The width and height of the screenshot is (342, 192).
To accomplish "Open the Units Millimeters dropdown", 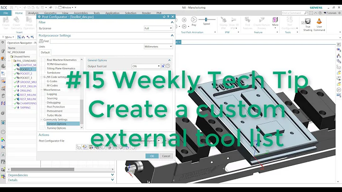I will tap(158, 47).
